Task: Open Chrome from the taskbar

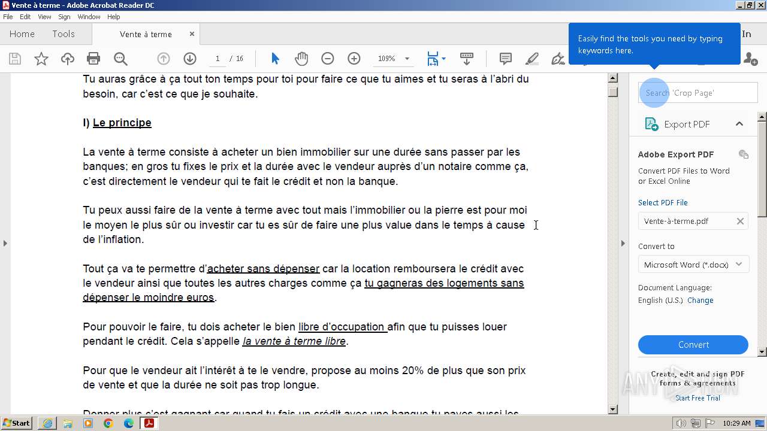Action: tap(108, 424)
